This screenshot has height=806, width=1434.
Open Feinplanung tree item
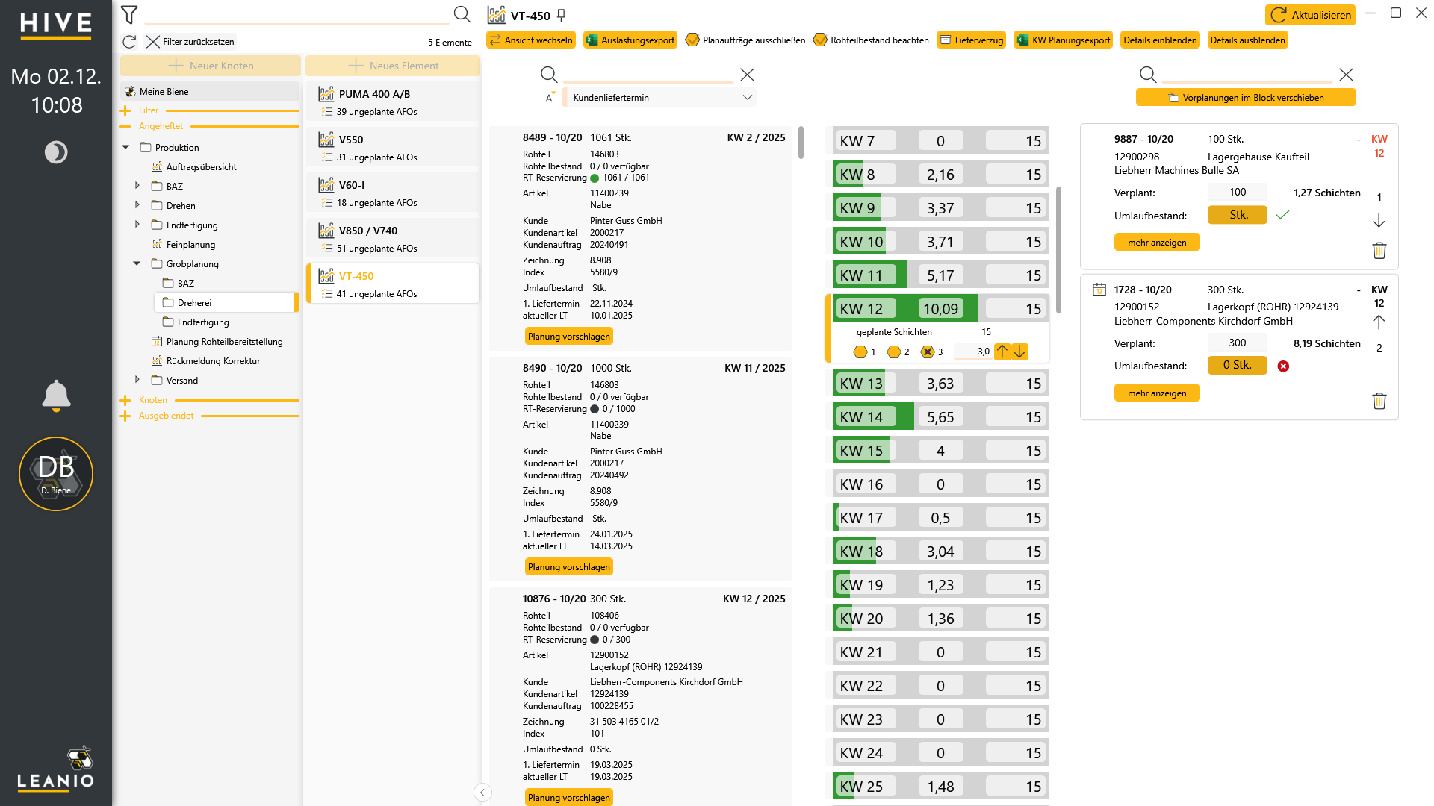[x=190, y=245]
